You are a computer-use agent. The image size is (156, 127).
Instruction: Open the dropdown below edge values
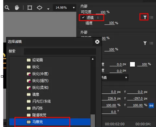115,78
